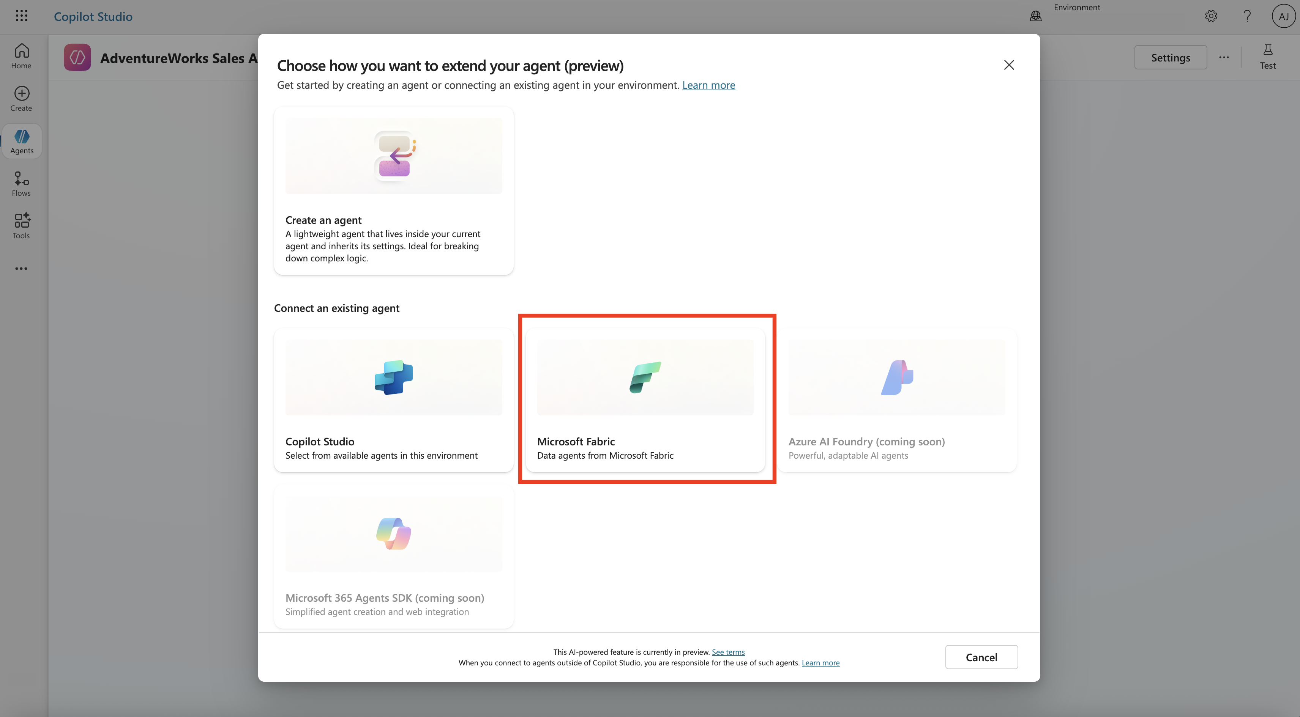This screenshot has width=1300, height=717.
Task: Open the app launcher grid icon
Action: (21, 16)
